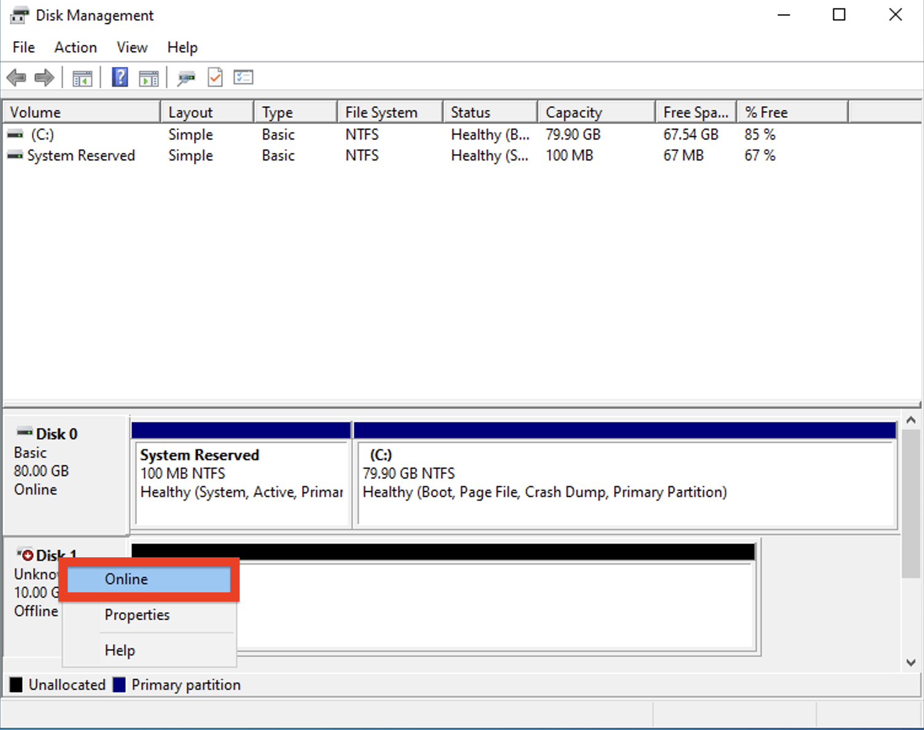
Task: Click the Back arrow toolbar icon
Action: [x=17, y=78]
